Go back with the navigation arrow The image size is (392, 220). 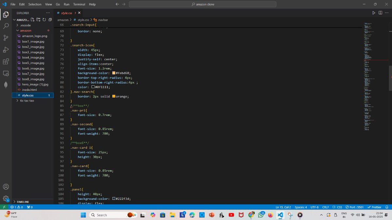click(117, 4)
